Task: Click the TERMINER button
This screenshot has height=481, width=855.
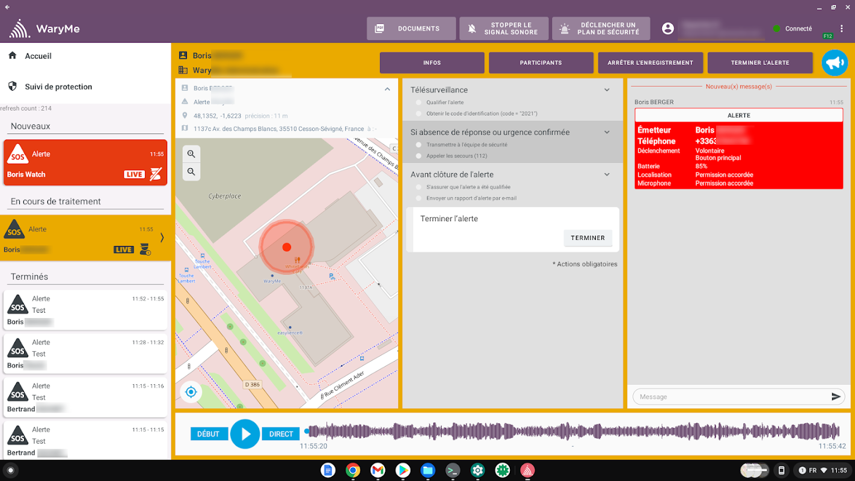Action: pos(587,238)
